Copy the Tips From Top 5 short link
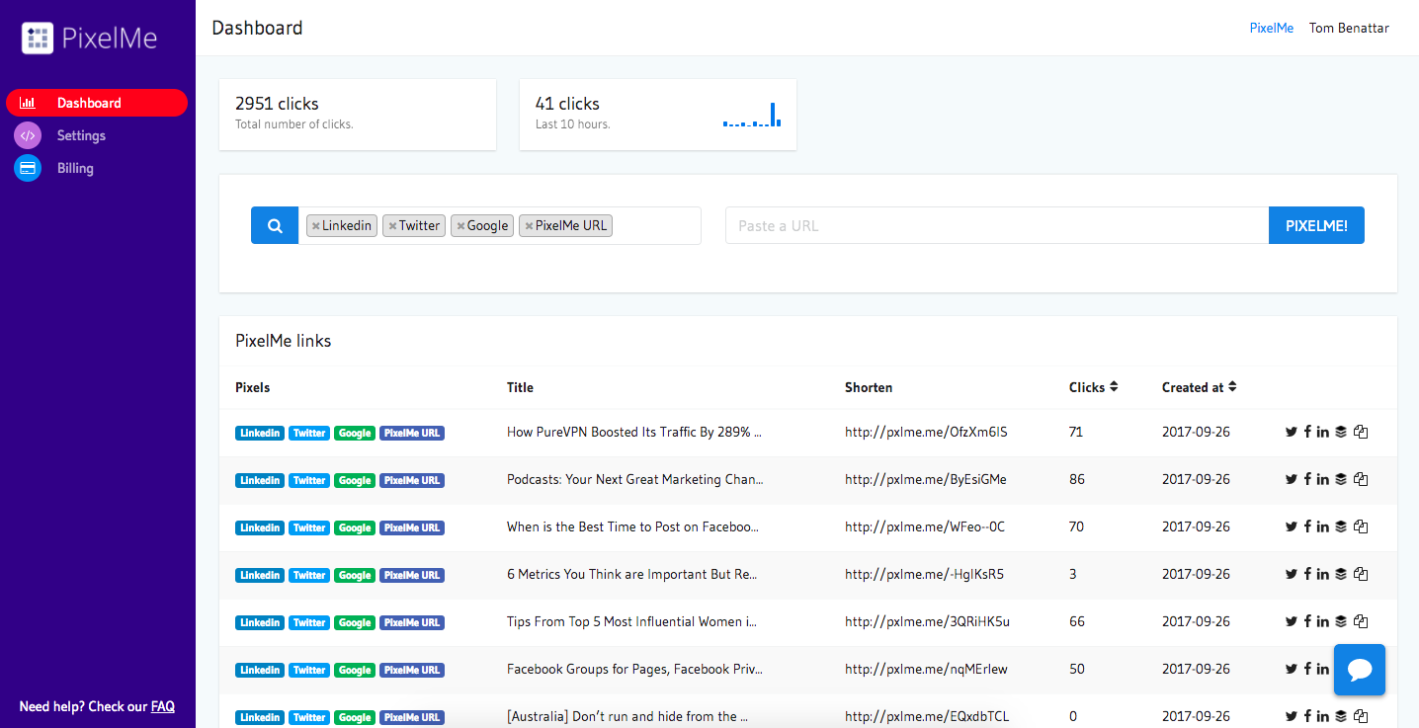Image resolution: width=1419 pixels, height=728 pixels. click(x=1361, y=621)
